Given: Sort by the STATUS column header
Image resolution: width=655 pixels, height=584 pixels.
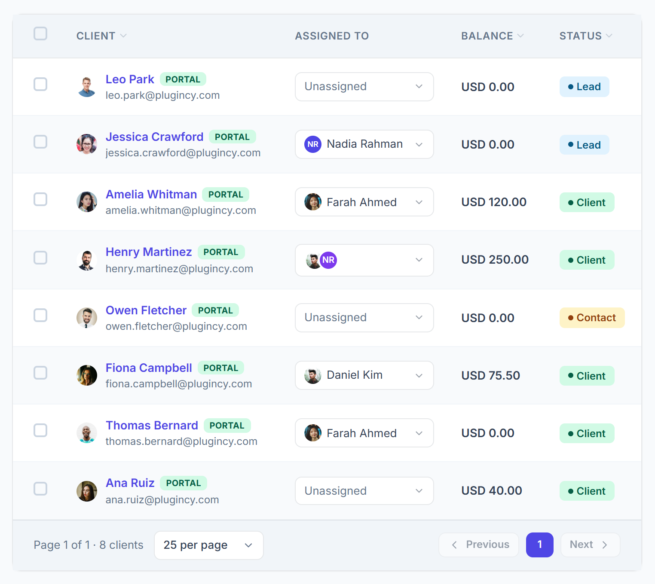Looking at the screenshot, I should pyautogui.click(x=580, y=36).
